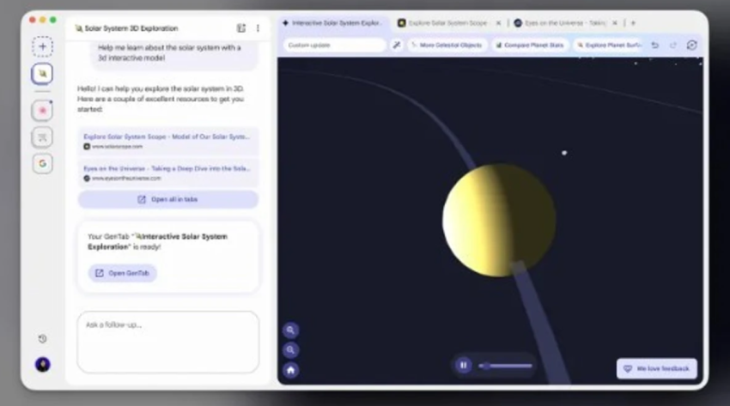Click the Open GenTab button
The width and height of the screenshot is (730, 406).
tap(122, 273)
